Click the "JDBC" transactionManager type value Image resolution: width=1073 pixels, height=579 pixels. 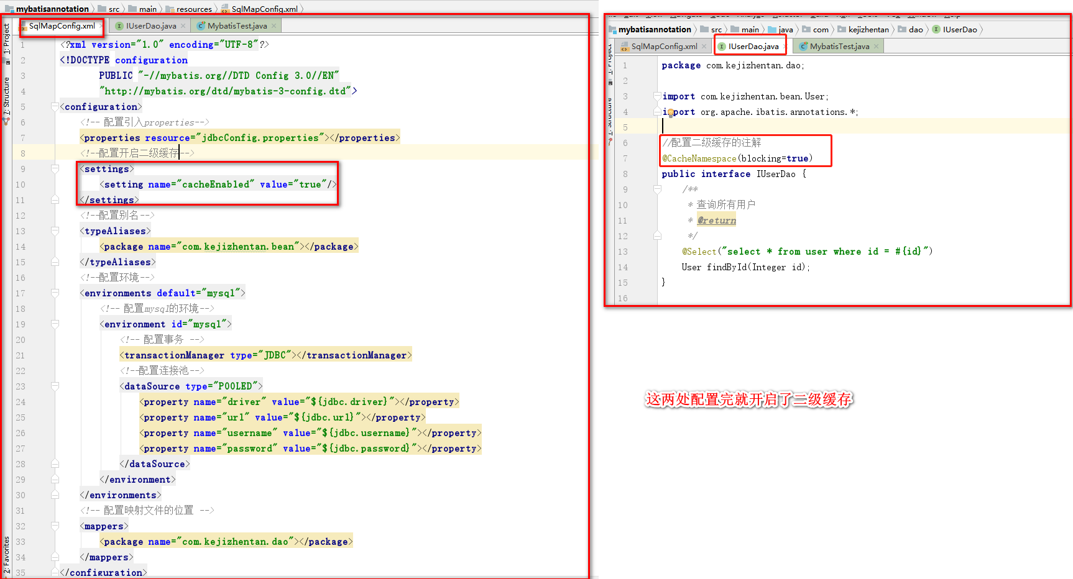[275, 355]
